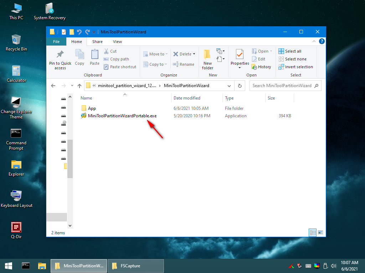
Task: Click Pin to Quick access
Action: point(60,60)
